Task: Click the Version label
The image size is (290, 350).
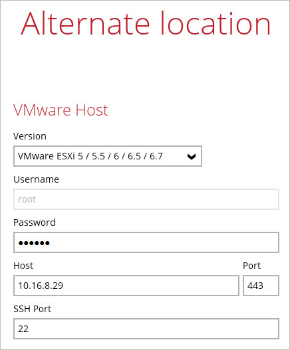Action: 30,136
